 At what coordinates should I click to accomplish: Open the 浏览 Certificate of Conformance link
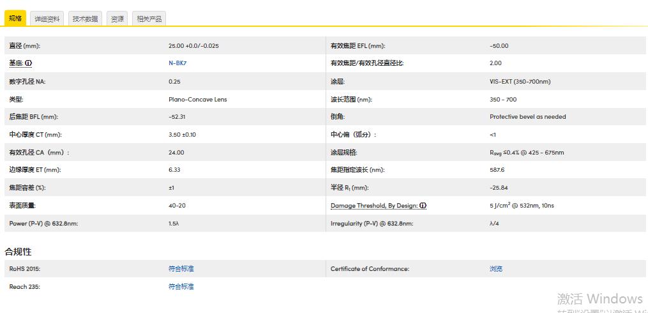tap(496, 269)
